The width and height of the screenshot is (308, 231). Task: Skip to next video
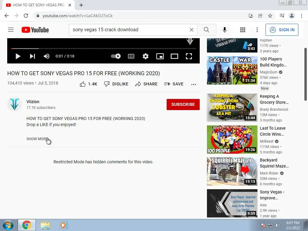point(32,56)
